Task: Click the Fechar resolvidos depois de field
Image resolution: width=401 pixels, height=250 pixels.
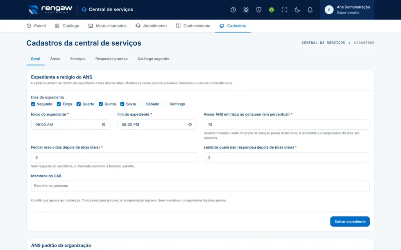Action: click(x=114, y=158)
